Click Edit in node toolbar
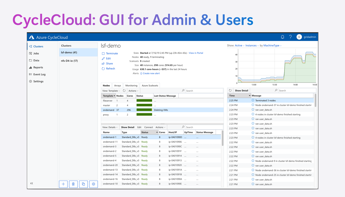345x197 pixels. [139, 127]
